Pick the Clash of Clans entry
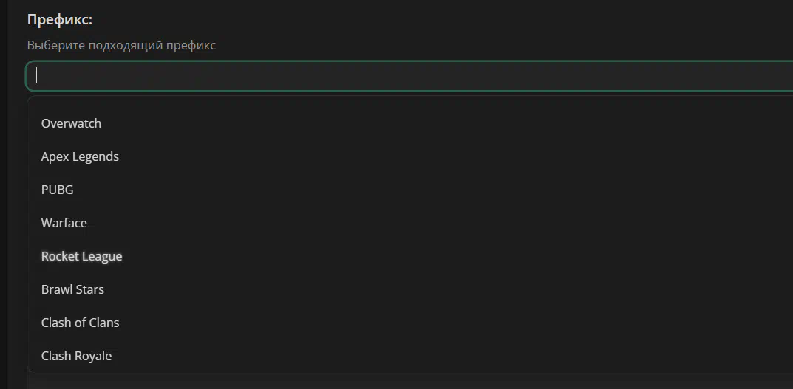Image resolution: width=793 pixels, height=389 pixels. [80, 323]
